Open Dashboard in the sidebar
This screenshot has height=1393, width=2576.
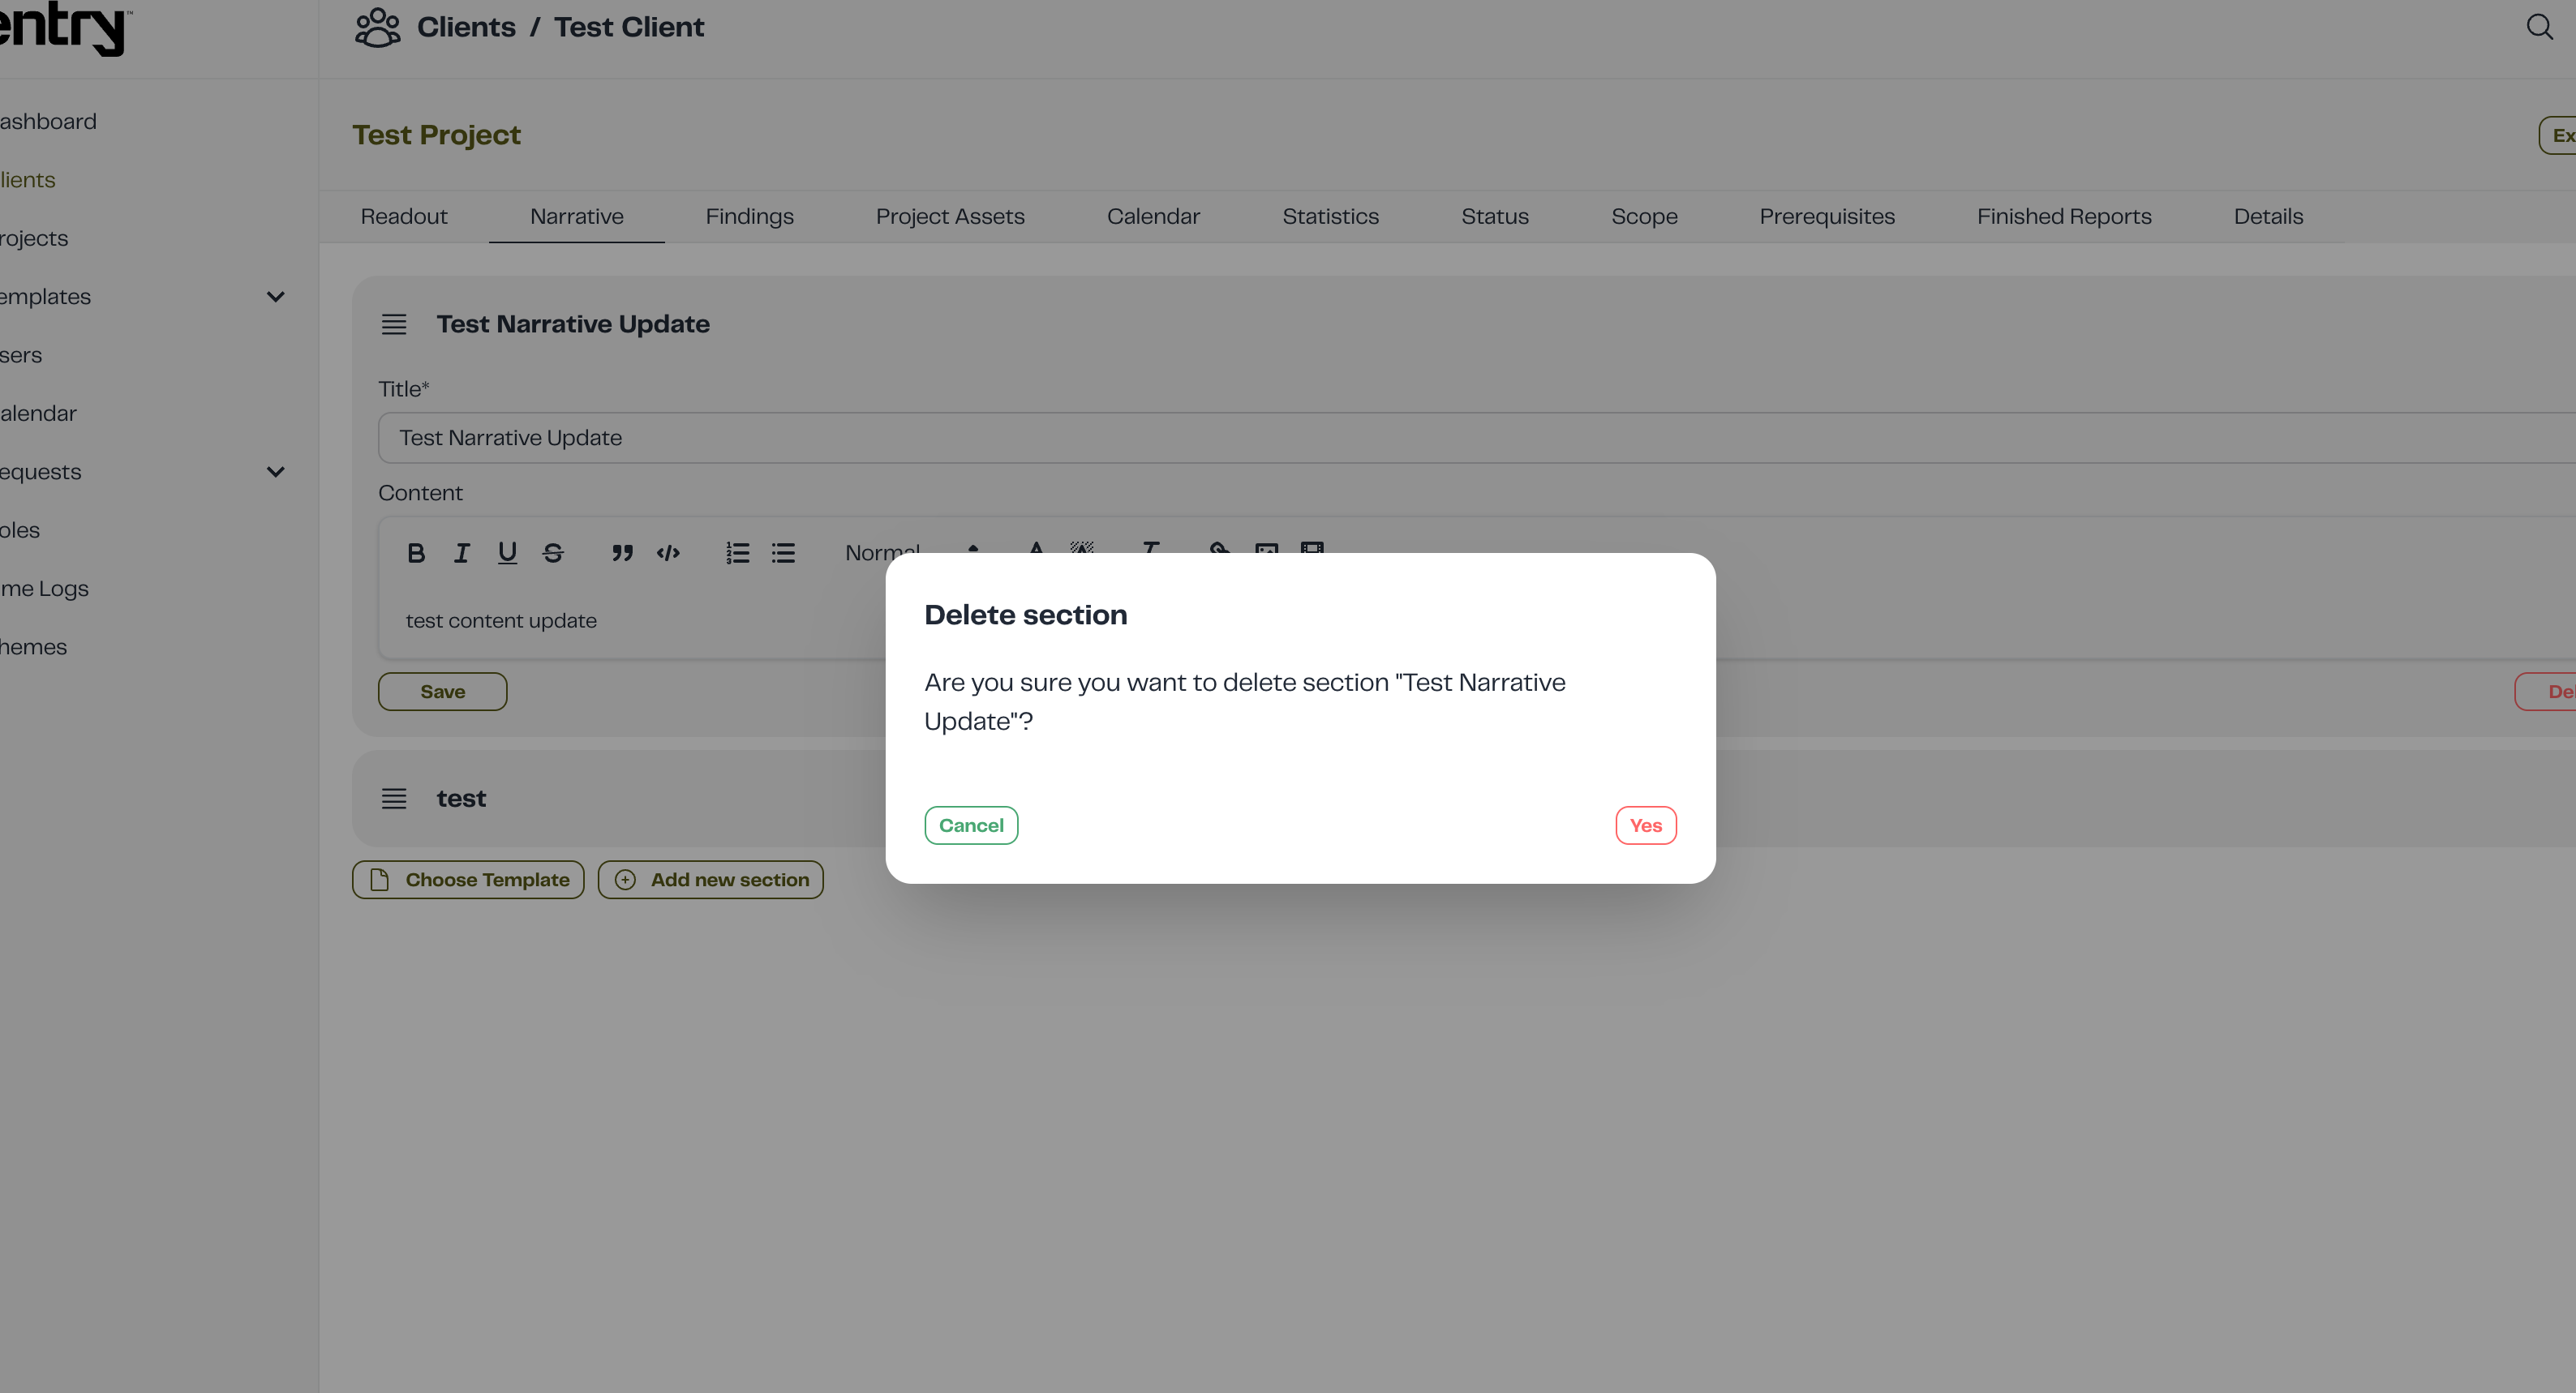coord(48,121)
